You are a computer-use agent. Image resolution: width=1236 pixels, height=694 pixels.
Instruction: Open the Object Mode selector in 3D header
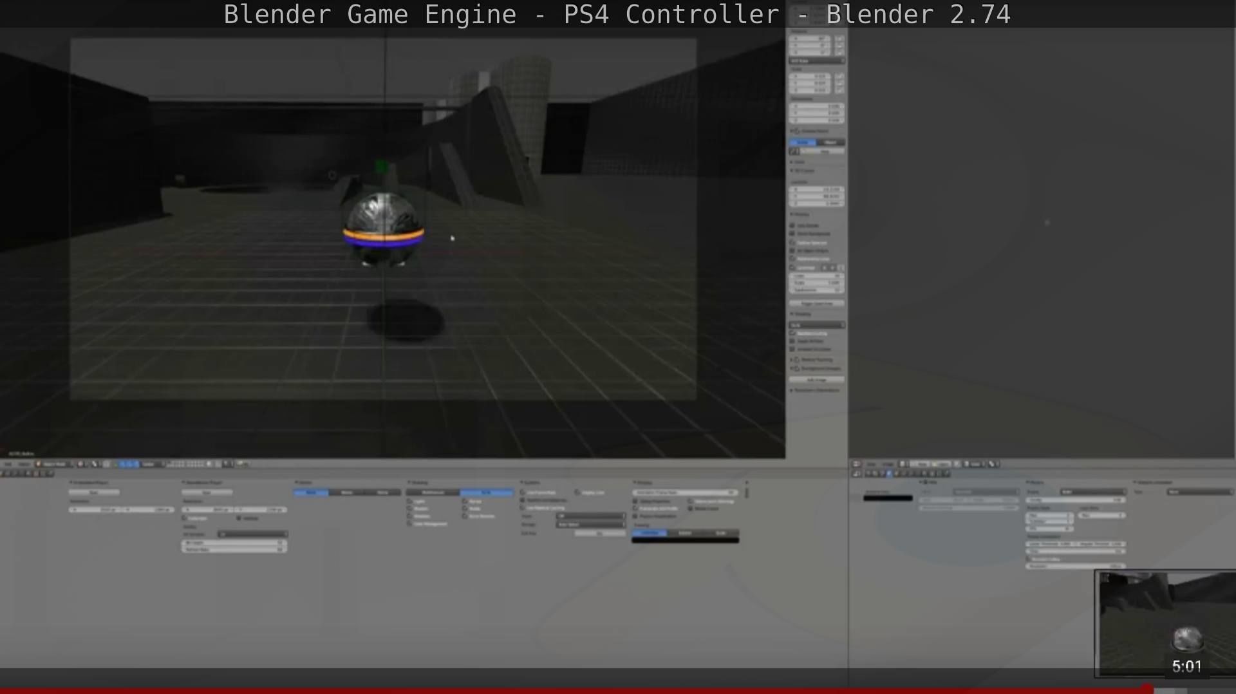[x=54, y=464]
